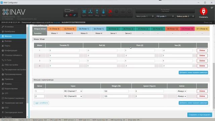The width and height of the screenshot is (215, 121).
Task: Open the Режимы tab icon
Action: [3, 84]
